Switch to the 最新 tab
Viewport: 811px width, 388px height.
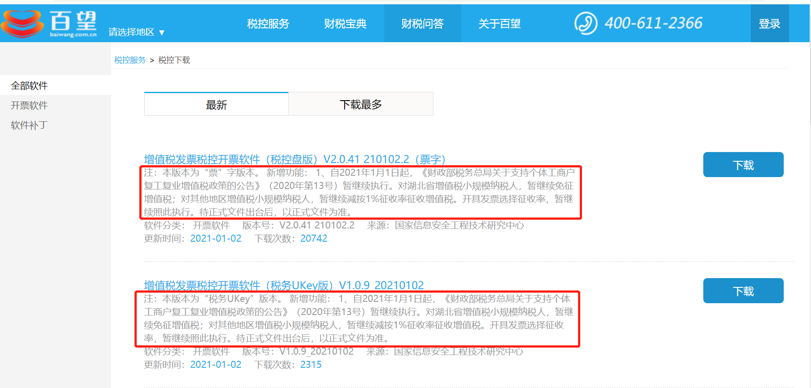(216, 105)
